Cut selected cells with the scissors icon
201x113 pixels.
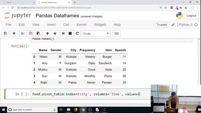[x=23, y=34]
